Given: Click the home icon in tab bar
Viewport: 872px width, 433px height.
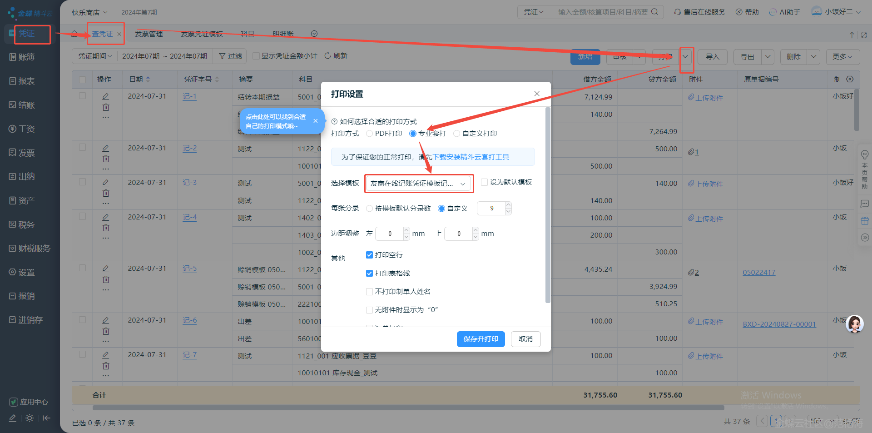Looking at the screenshot, I should (x=74, y=34).
